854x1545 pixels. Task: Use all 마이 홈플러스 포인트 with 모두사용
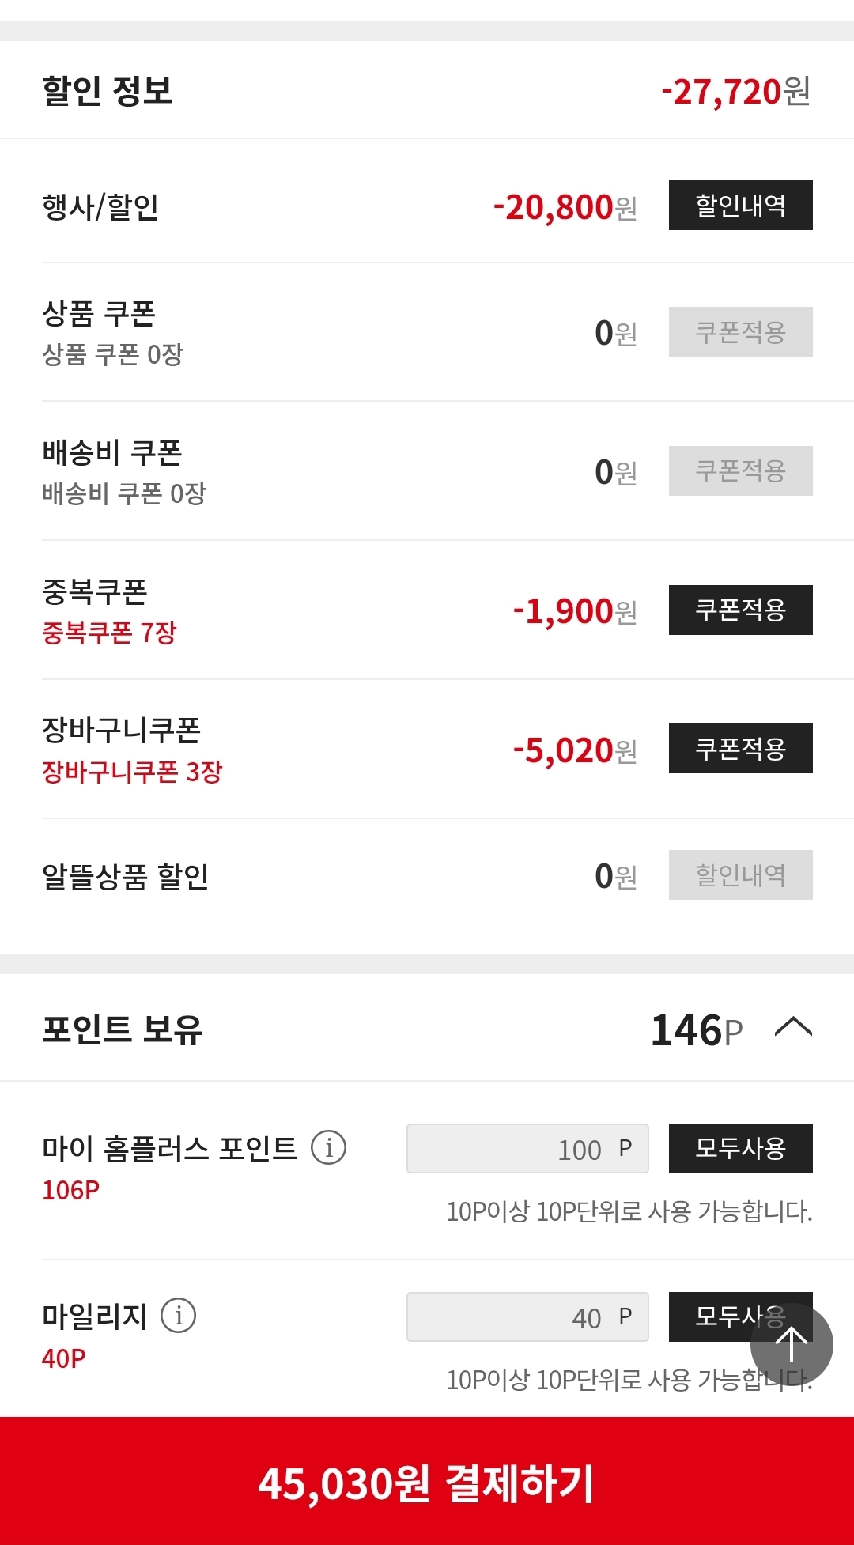[740, 1148]
